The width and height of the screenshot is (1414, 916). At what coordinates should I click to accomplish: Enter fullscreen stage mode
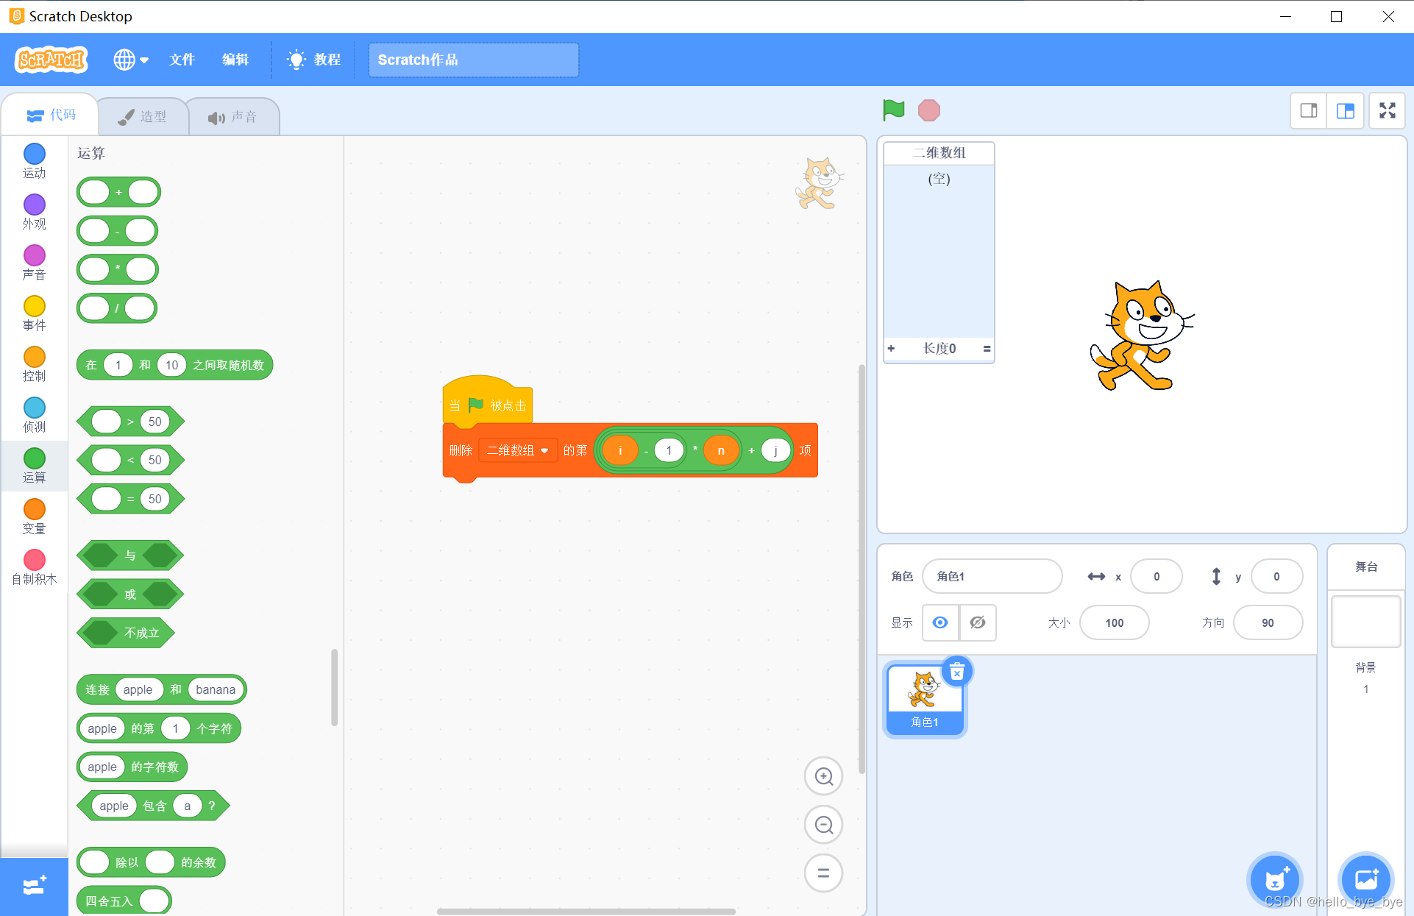click(1387, 110)
